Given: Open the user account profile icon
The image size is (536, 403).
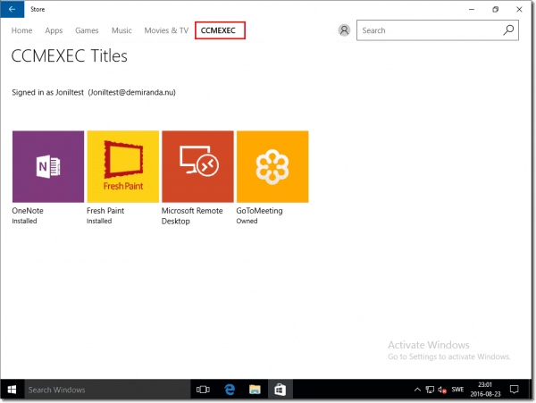Looking at the screenshot, I should [x=344, y=30].
